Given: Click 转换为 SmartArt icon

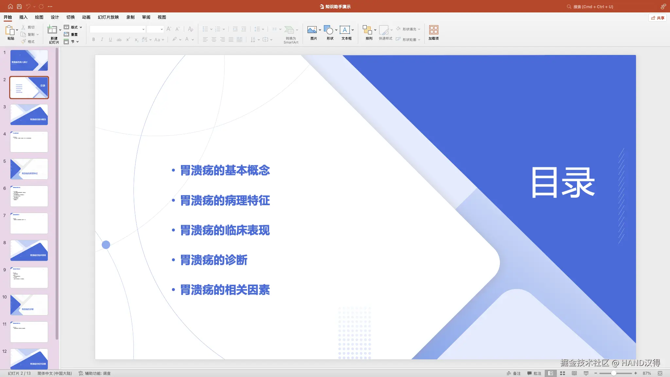Looking at the screenshot, I should 289,30.
